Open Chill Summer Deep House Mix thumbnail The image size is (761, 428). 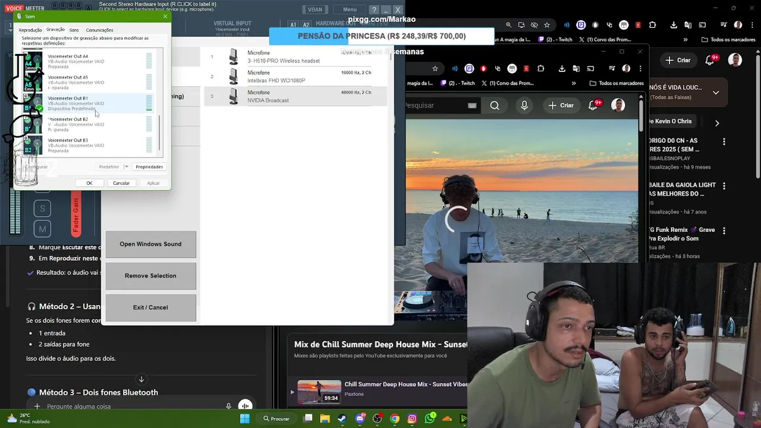319,392
